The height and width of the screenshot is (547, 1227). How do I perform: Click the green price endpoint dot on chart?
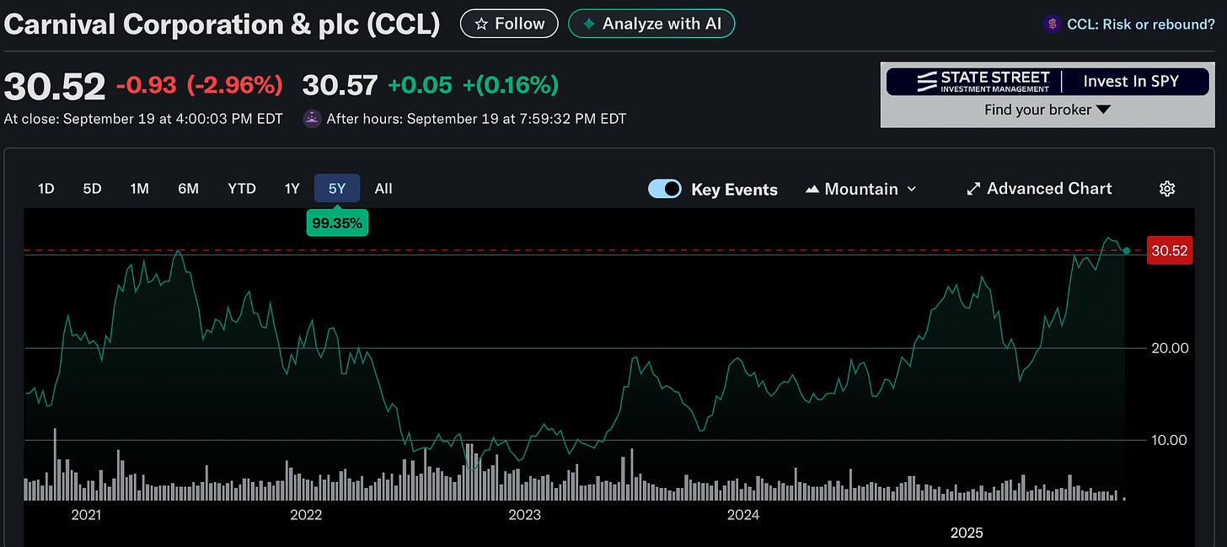click(x=1127, y=250)
